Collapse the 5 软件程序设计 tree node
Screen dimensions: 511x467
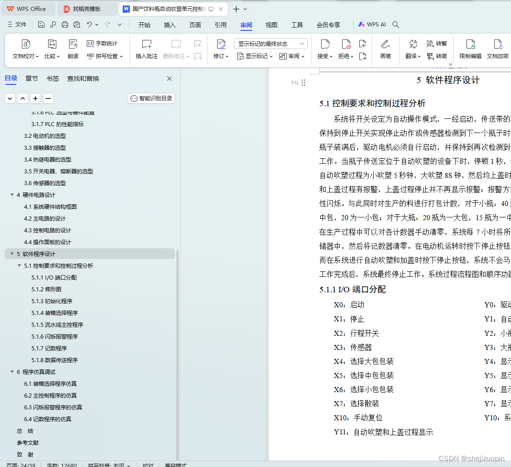click(x=12, y=254)
